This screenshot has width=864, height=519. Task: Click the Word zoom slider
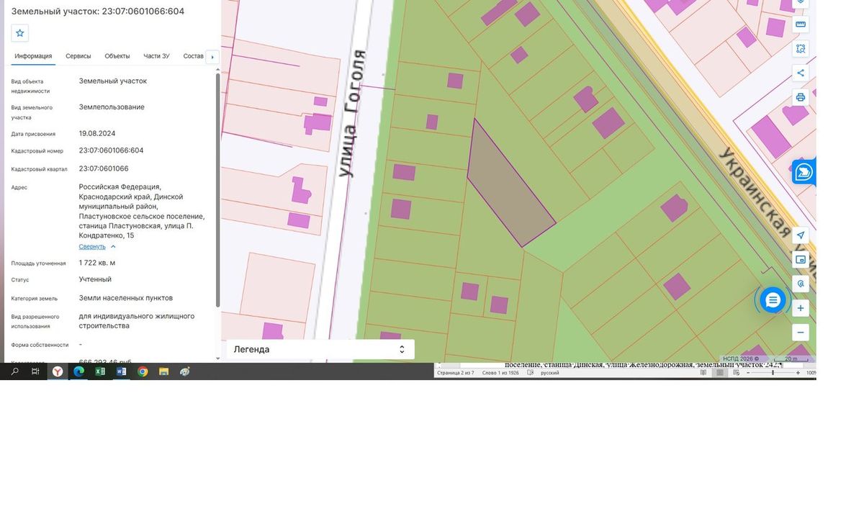(773, 373)
